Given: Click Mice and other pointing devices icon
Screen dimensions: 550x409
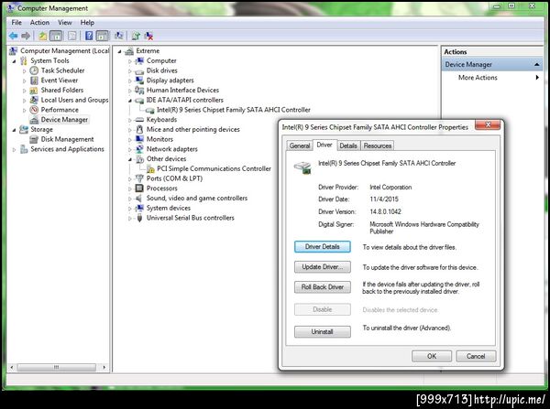Looking at the screenshot, I should point(139,130).
